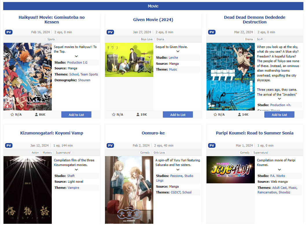This screenshot has height=240, width=306.
Task: Open Dead Dead Demons Dededede Destruction title
Action: click(x=255, y=20)
